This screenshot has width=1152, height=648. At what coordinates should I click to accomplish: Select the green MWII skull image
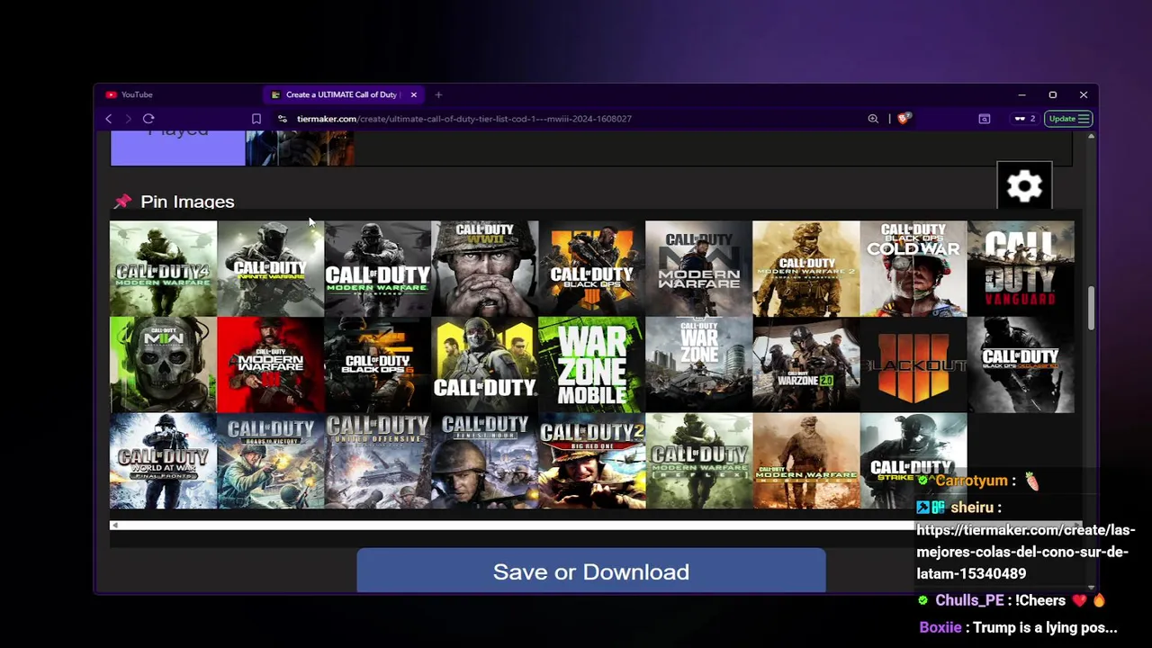coord(163,364)
